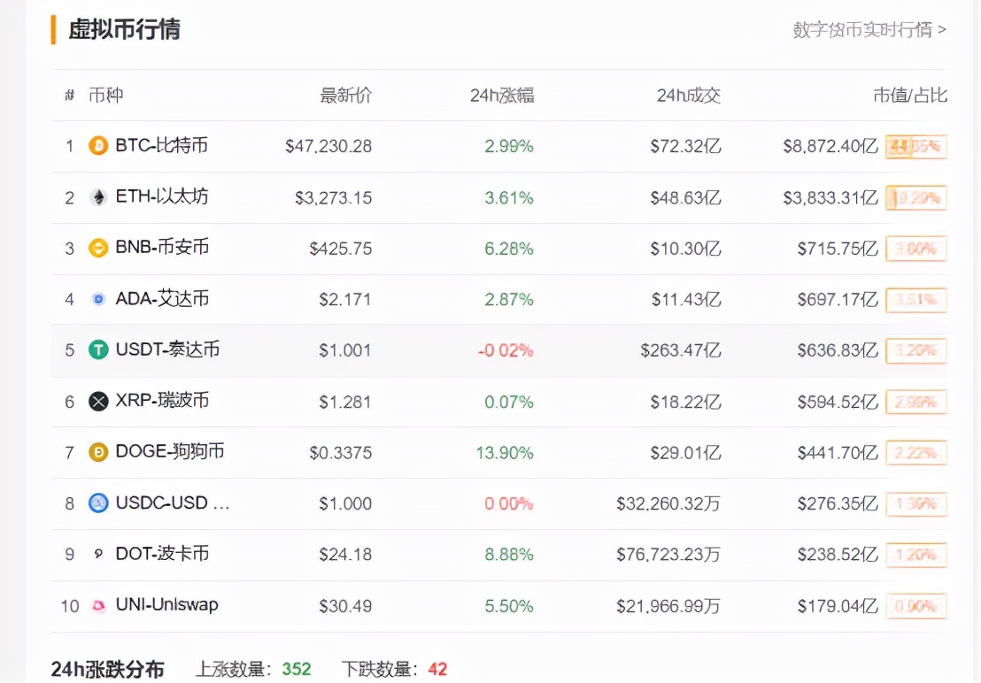
Task: Open ETH-以太坊 coin name
Action: [x=161, y=196]
